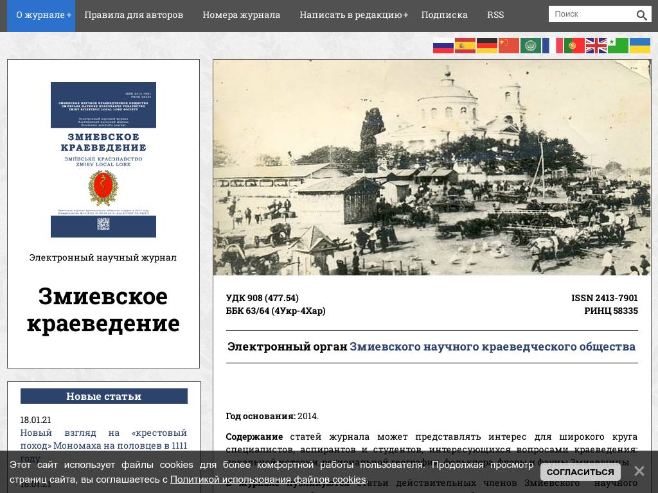Open the RSS feed link
The width and height of the screenshot is (658, 493).
495,15
